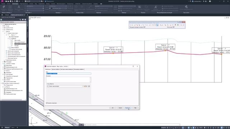Click Undo arrow in quick access toolbar
This screenshot has height=129, width=230.
click(x=19, y=1)
